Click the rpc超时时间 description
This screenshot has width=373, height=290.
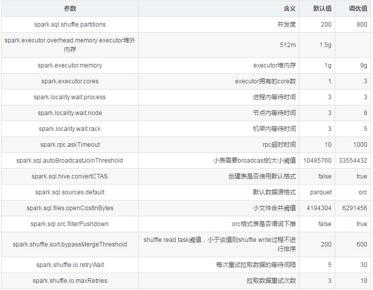279,145
